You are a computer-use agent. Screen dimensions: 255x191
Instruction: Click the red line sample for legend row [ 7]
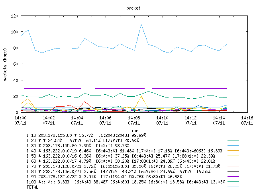[233, 166]
